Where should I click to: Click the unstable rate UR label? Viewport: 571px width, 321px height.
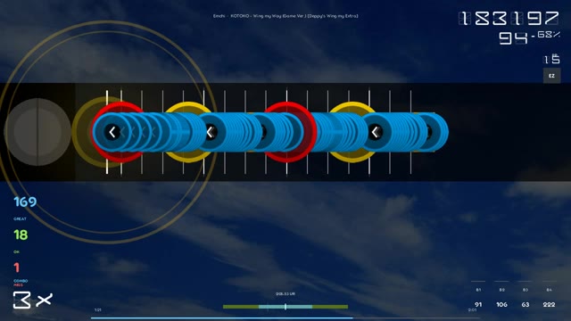pos(285,293)
